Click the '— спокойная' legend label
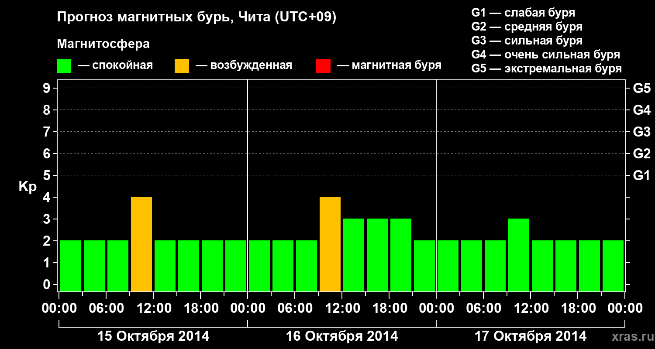Screen dimensions: 655x349 pyautogui.click(x=115, y=66)
